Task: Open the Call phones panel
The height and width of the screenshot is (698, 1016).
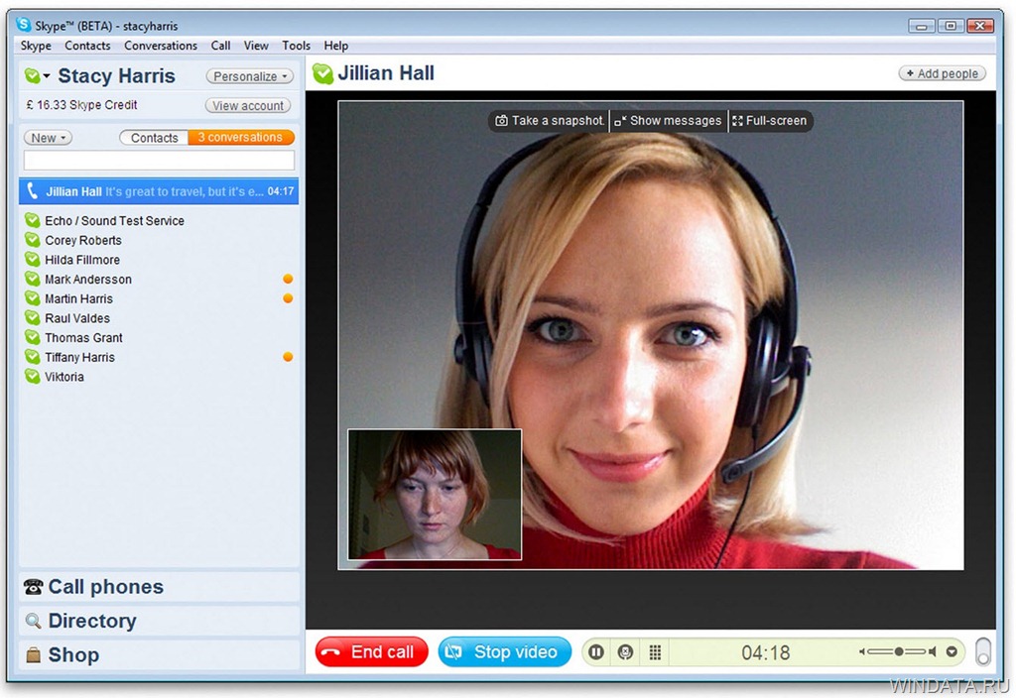Action: 159,587
